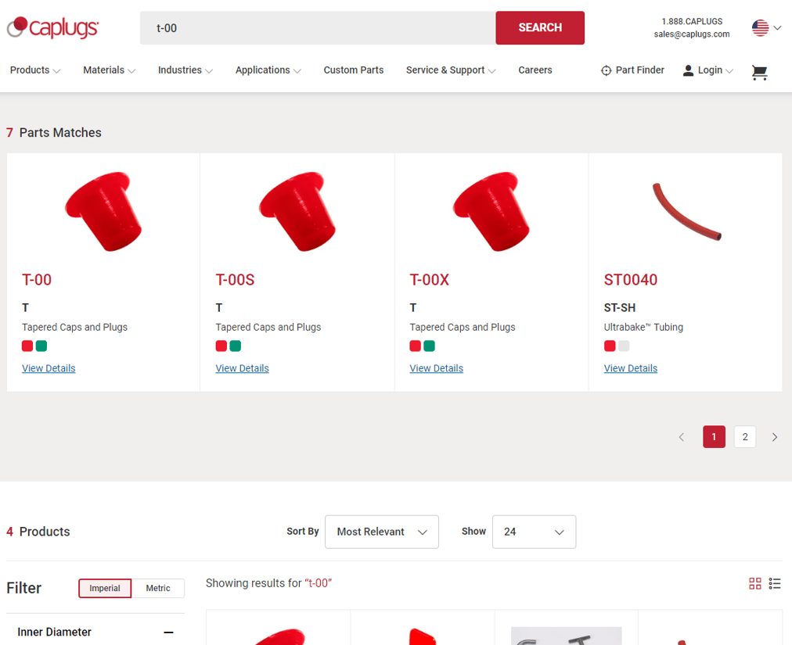The height and width of the screenshot is (645, 792).
Task: Click View Details for T-00S
Action: point(242,368)
